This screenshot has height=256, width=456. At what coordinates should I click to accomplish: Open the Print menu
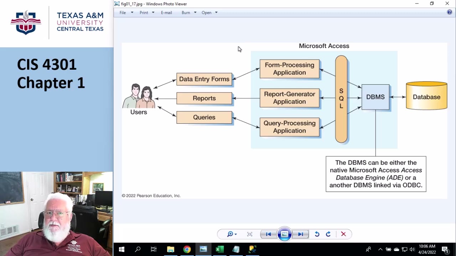pos(144,12)
